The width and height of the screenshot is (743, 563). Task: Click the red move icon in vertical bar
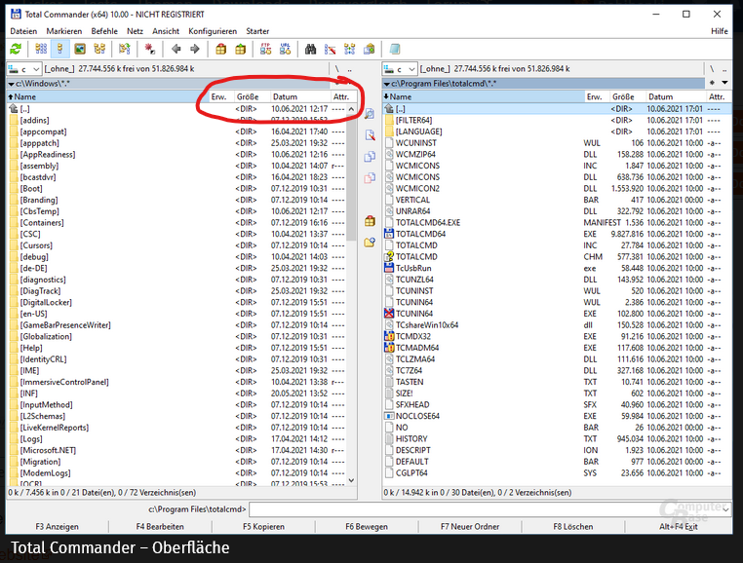[x=370, y=178]
